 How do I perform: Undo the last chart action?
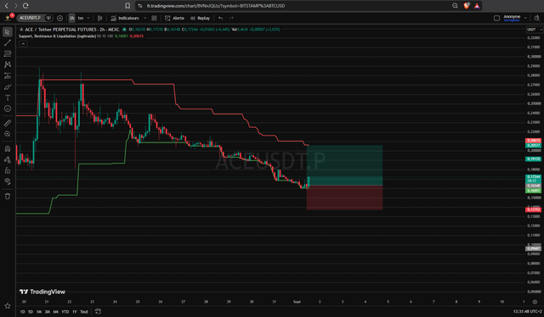pyautogui.click(x=221, y=18)
